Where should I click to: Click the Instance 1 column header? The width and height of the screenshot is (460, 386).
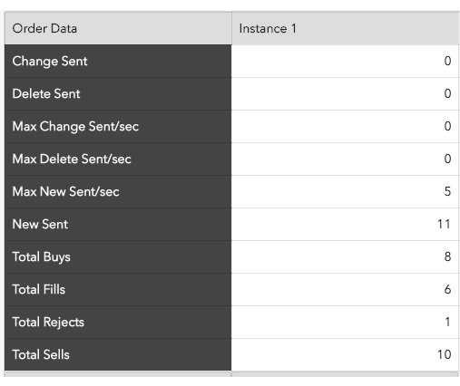click(346, 28)
